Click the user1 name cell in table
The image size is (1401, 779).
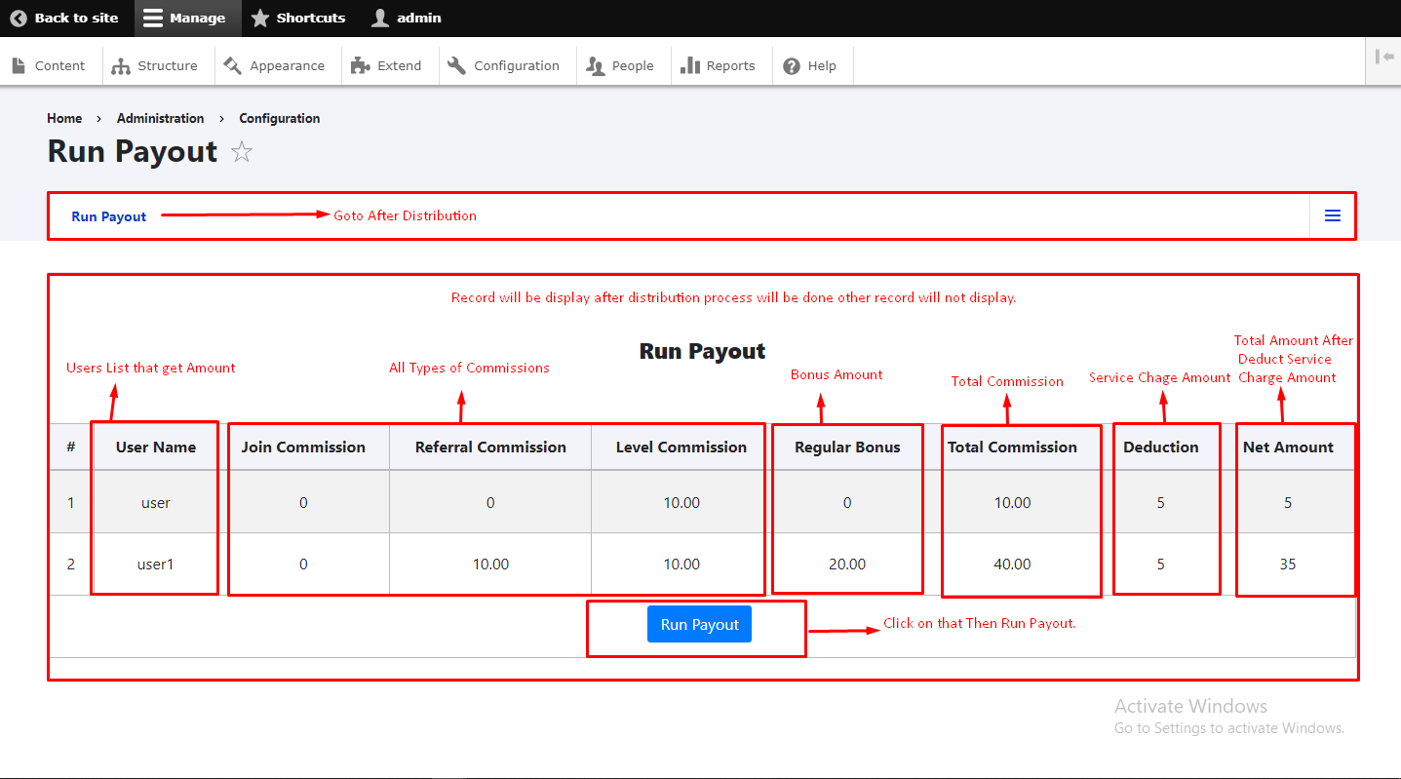pyautogui.click(x=155, y=564)
